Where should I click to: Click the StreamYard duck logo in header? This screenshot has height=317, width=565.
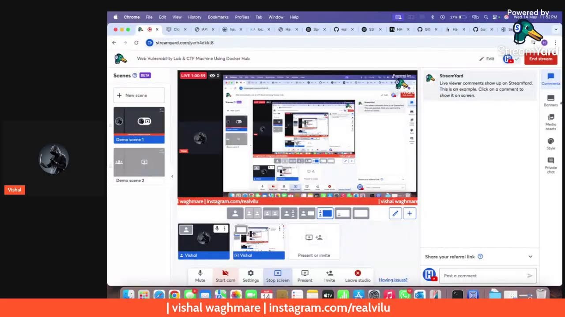121,59
